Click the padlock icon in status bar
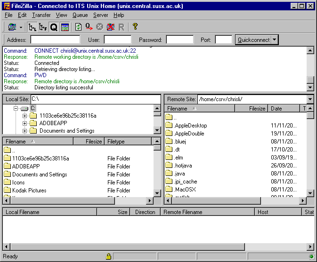This screenshot has height=262, width=317. 108,256
